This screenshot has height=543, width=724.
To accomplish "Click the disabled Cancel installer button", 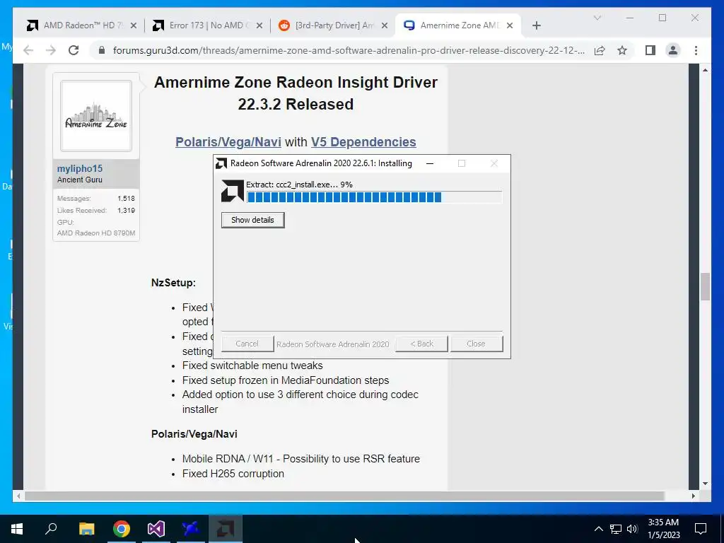I will 247,344.
